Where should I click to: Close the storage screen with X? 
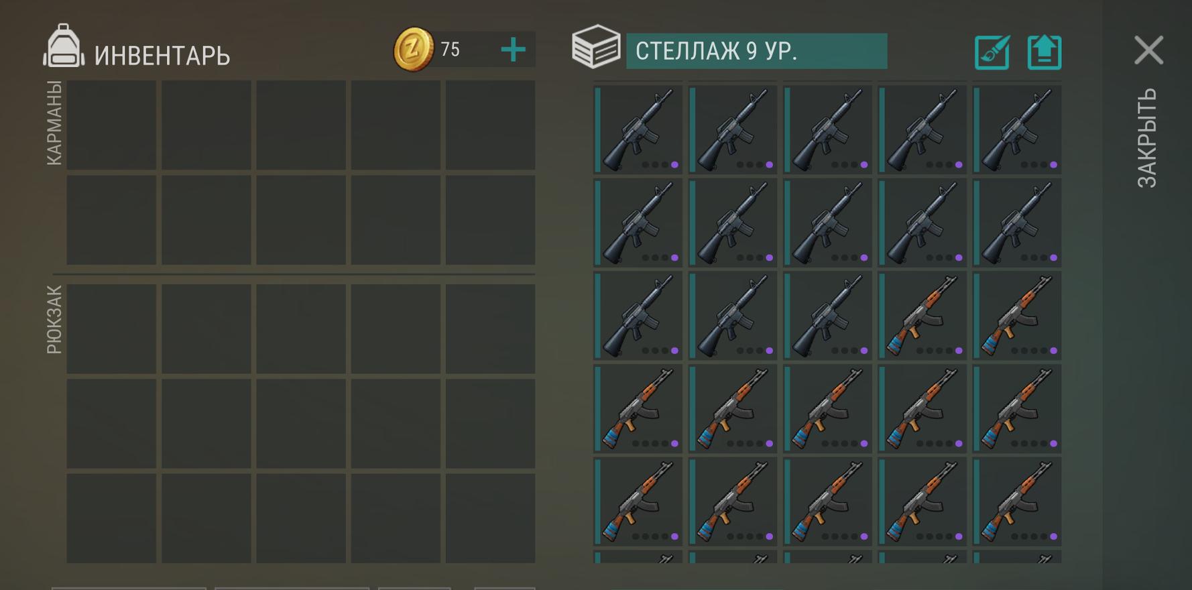tap(1148, 50)
